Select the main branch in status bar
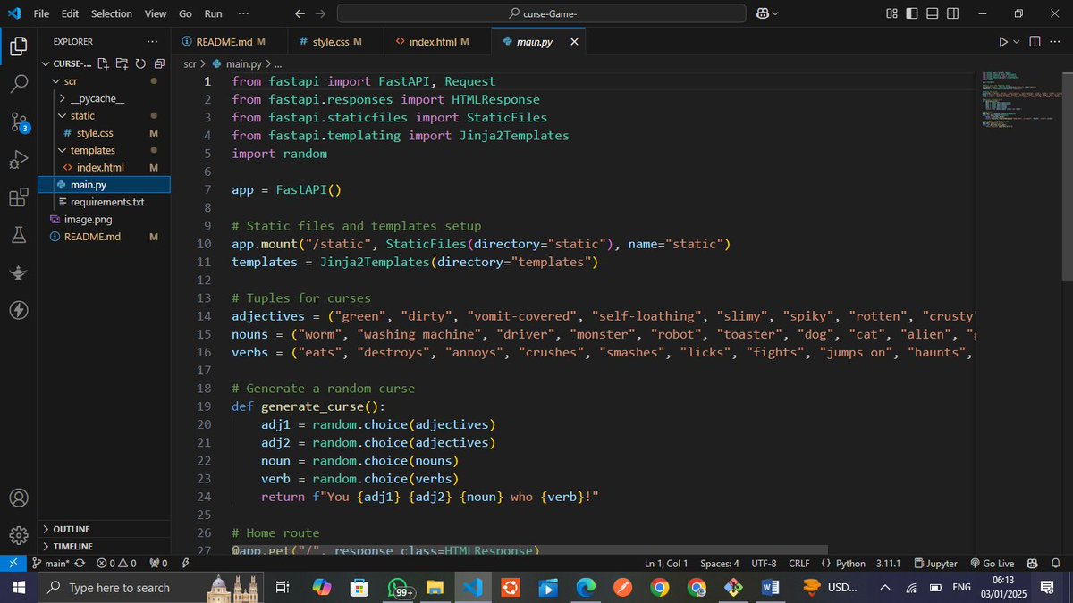 pyautogui.click(x=51, y=564)
